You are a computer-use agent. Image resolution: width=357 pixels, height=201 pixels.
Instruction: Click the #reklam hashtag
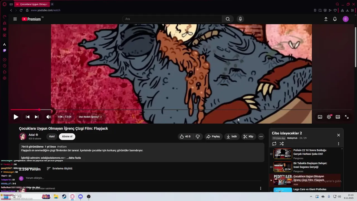[x=62, y=147]
